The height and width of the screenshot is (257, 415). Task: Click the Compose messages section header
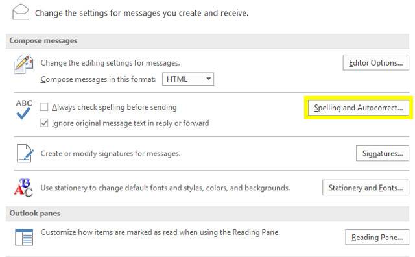tap(207, 41)
